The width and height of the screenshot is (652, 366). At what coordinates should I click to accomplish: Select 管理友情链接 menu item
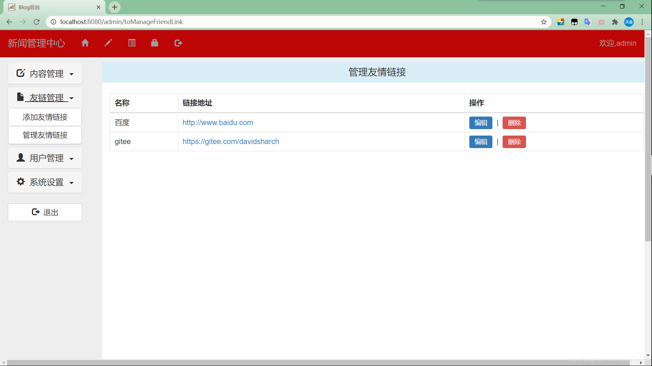click(45, 135)
